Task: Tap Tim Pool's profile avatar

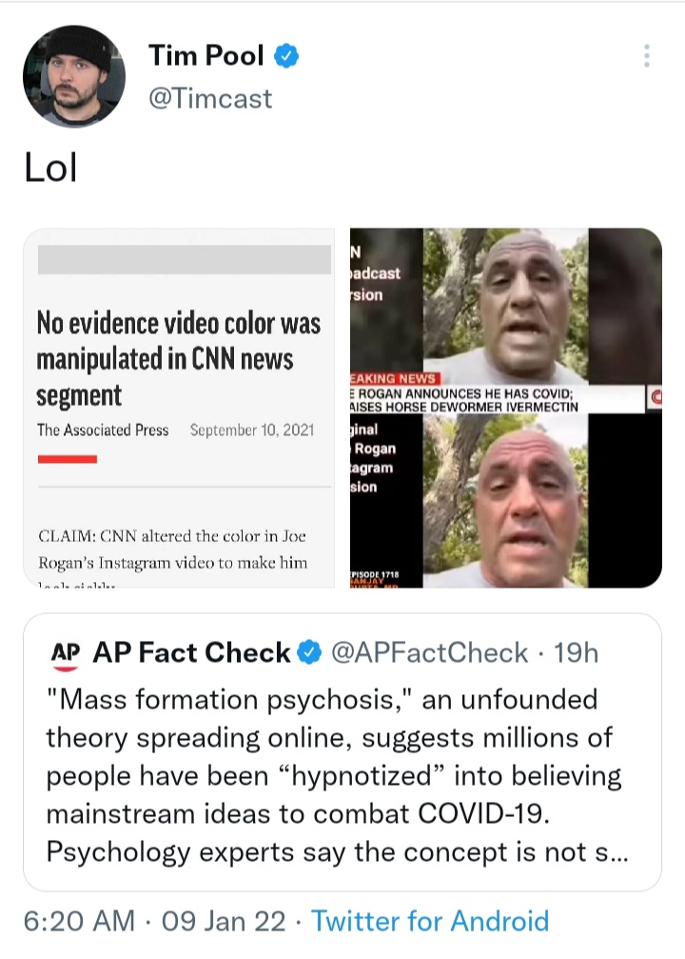Action: [x=74, y=76]
